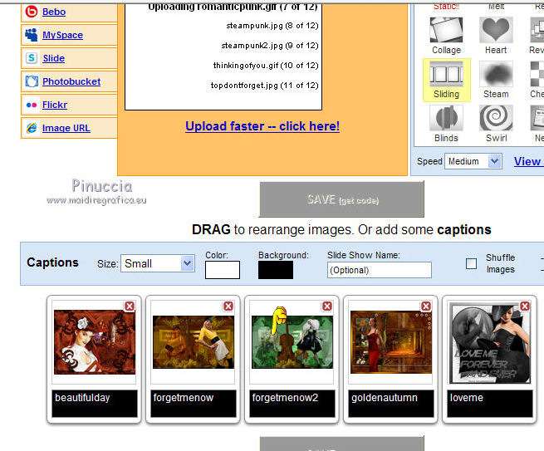This screenshot has width=544, height=451.
Task: Click the topdontforget.jpg (11 of 12) entry
Action: point(265,86)
